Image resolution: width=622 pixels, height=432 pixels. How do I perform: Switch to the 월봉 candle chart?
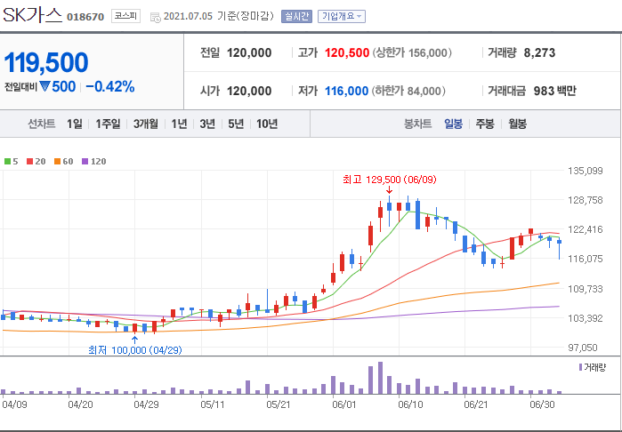coord(518,124)
